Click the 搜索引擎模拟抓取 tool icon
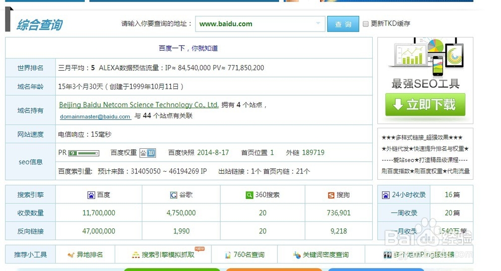Image resolution: width=501 pixels, height=271 pixels. pos(136,254)
